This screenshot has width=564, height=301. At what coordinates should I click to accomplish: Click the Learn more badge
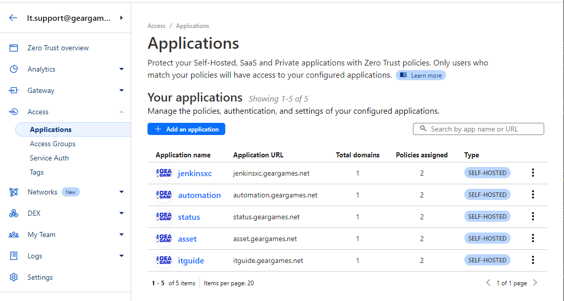coord(421,75)
